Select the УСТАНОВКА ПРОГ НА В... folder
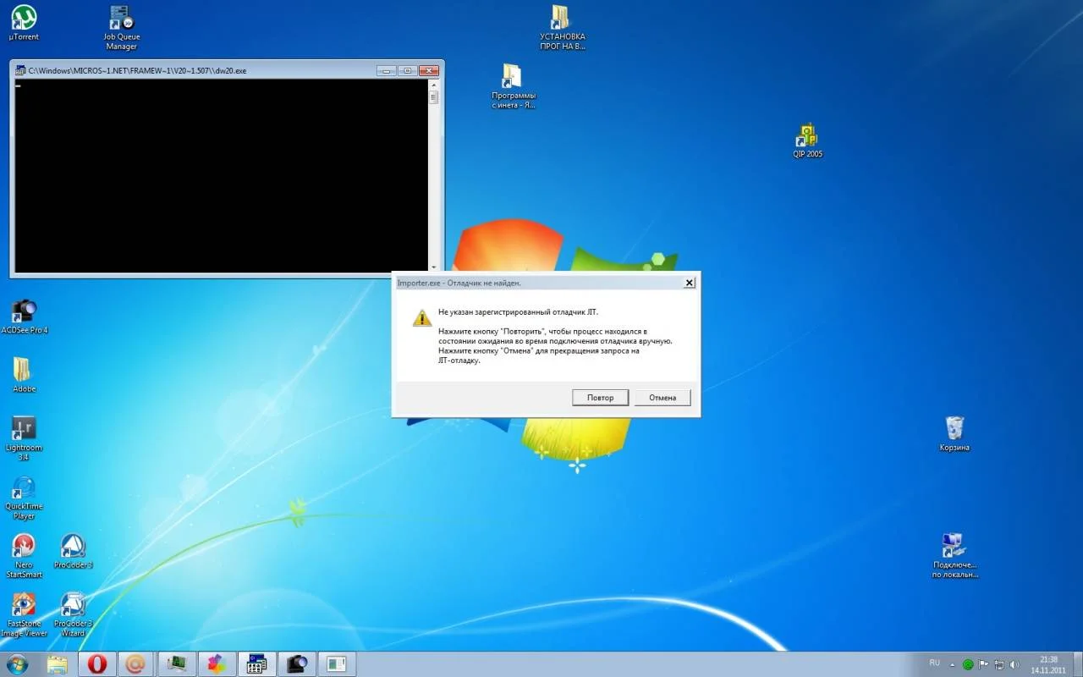Viewport: 1083px width, 677px height. [562, 27]
